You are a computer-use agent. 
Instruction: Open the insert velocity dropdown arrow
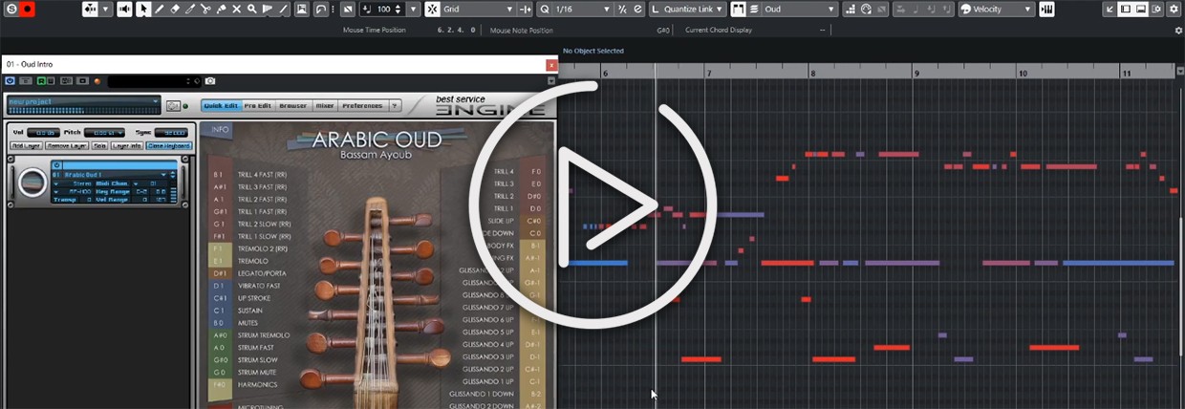point(413,9)
